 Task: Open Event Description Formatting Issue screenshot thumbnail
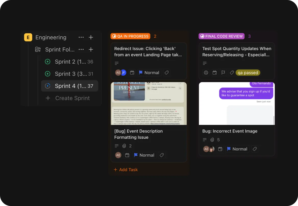(x=149, y=104)
